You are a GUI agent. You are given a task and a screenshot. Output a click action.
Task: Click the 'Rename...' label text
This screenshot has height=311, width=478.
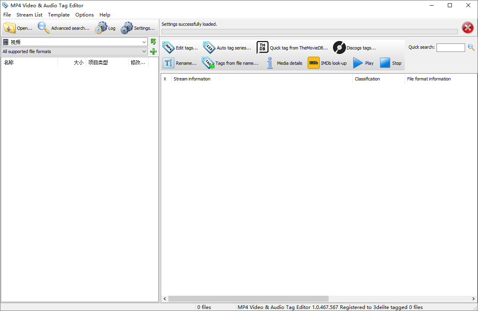[186, 63]
